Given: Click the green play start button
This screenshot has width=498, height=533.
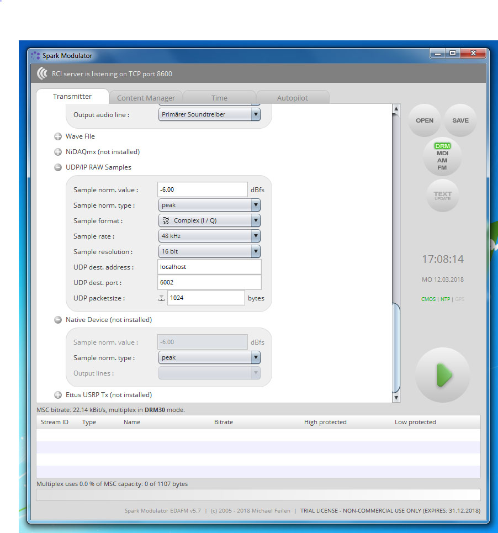Looking at the screenshot, I should click(443, 376).
